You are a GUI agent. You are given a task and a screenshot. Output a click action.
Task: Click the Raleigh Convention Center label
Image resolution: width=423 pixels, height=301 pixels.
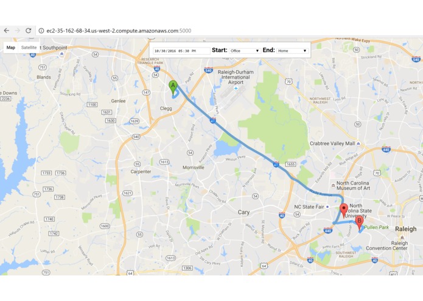(386, 246)
